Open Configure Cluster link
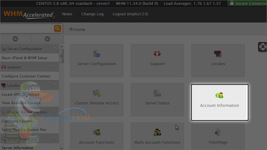The height and width of the screenshot is (150, 267). 17,121
